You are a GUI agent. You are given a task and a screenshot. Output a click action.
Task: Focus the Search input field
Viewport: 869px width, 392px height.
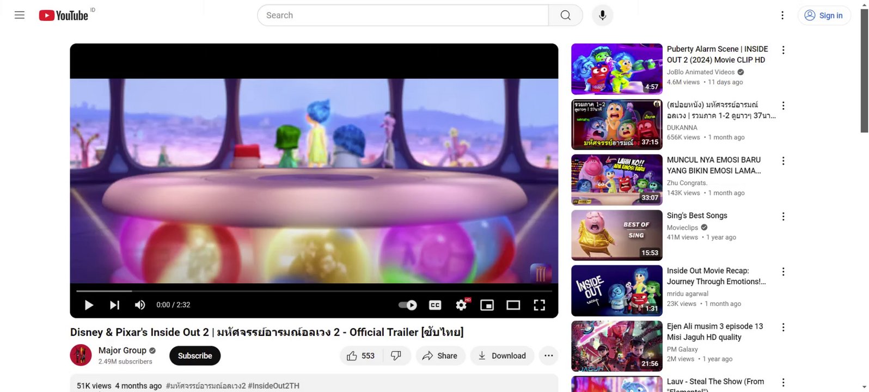coord(403,15)
